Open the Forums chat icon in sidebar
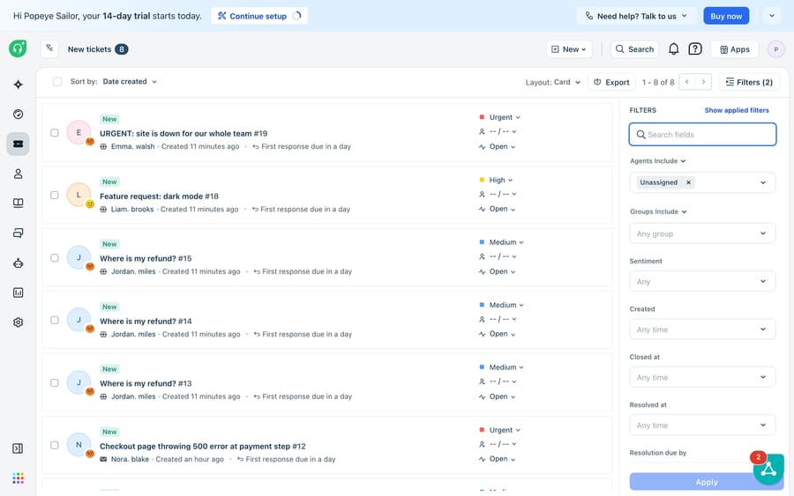 pos(19,233)
